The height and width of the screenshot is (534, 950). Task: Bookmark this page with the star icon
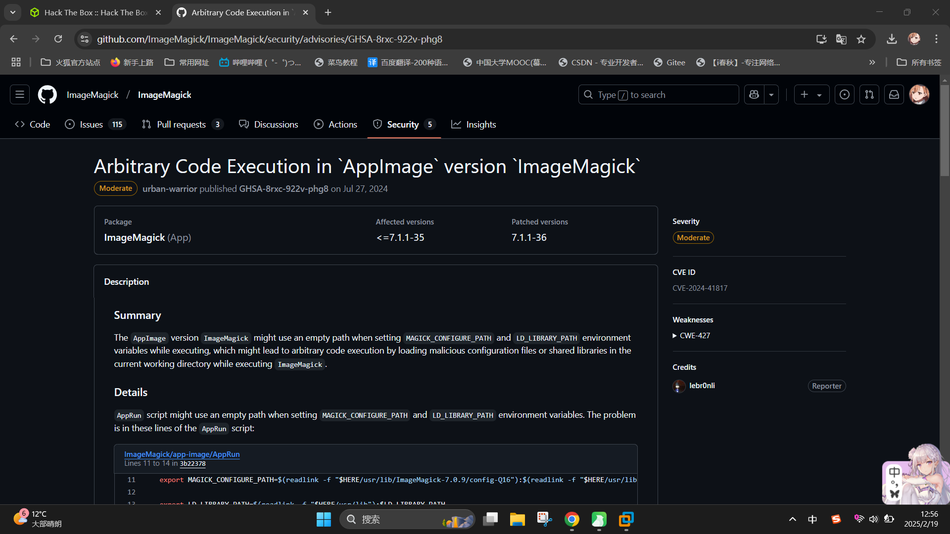pos(861,39)
